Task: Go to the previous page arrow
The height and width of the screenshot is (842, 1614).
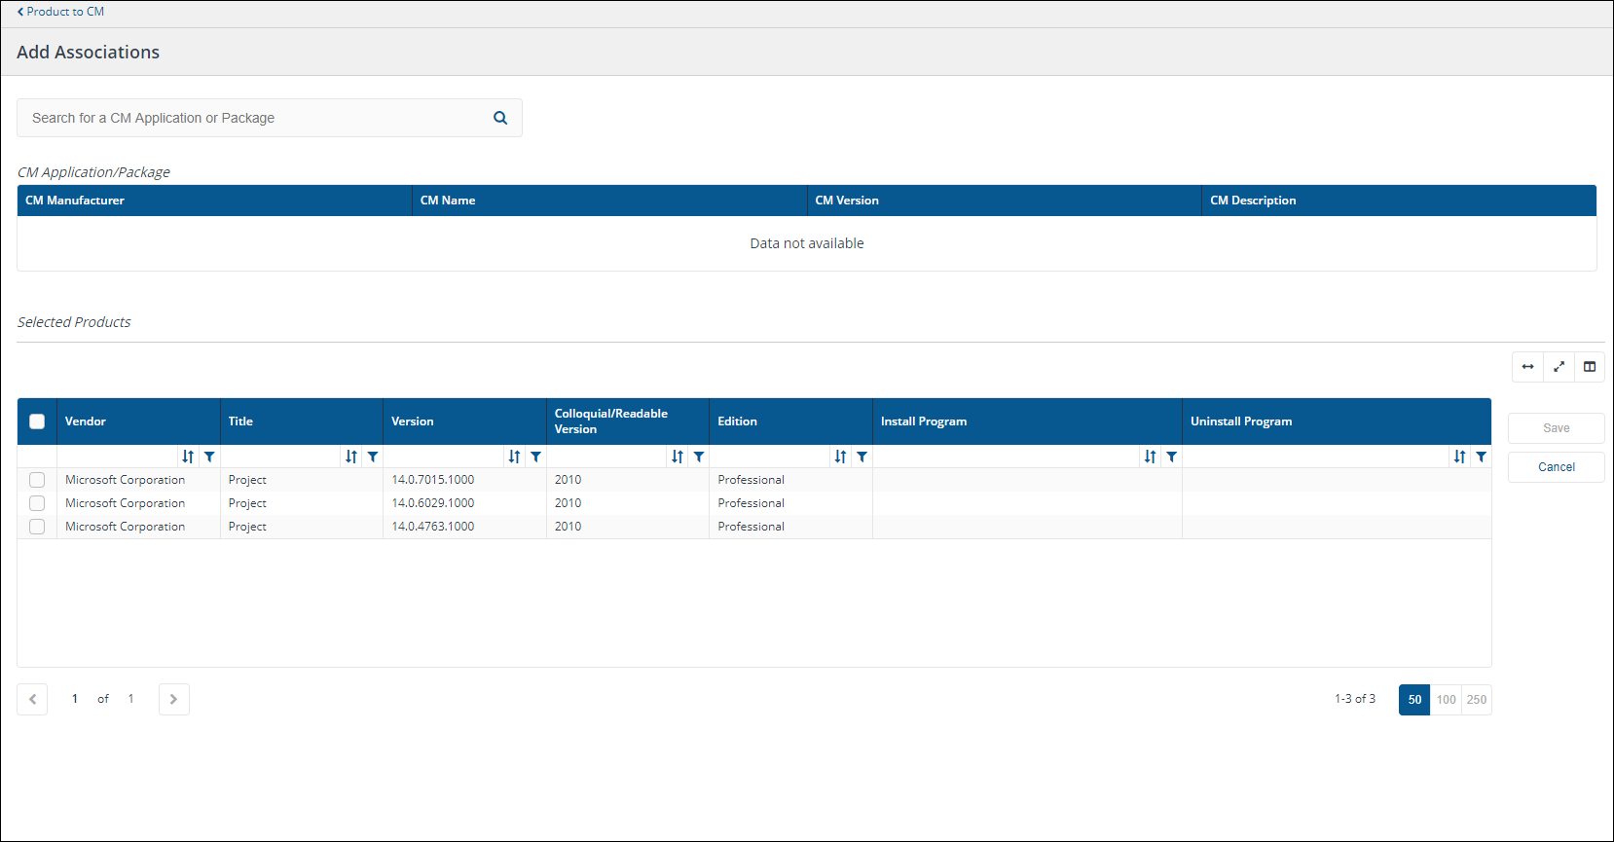Action: 32,699
